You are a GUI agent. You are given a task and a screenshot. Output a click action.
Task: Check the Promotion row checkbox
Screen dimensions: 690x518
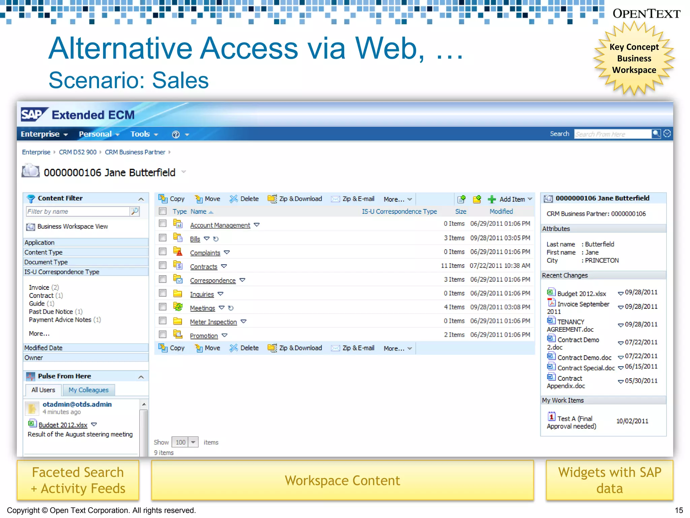coord(163,335)
